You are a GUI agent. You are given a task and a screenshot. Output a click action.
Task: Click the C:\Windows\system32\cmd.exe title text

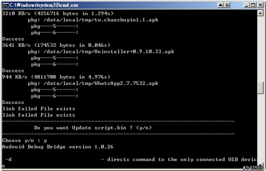(44, 5)
